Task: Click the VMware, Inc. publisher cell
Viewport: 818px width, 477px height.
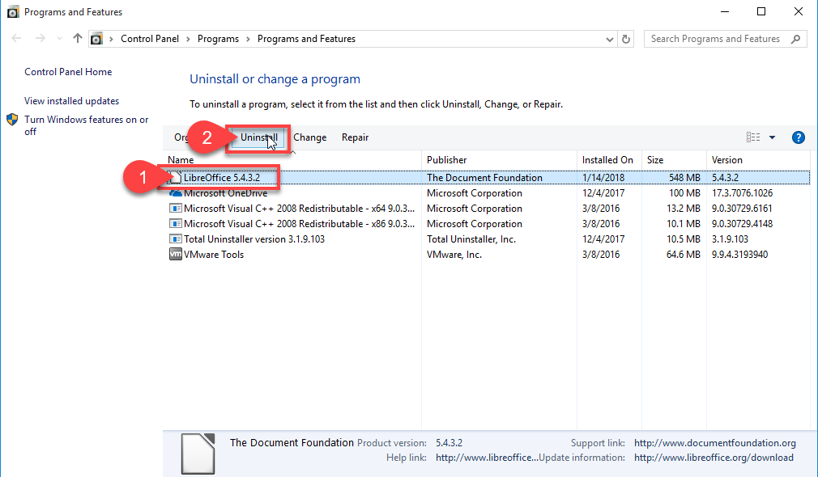Action: 454,255
